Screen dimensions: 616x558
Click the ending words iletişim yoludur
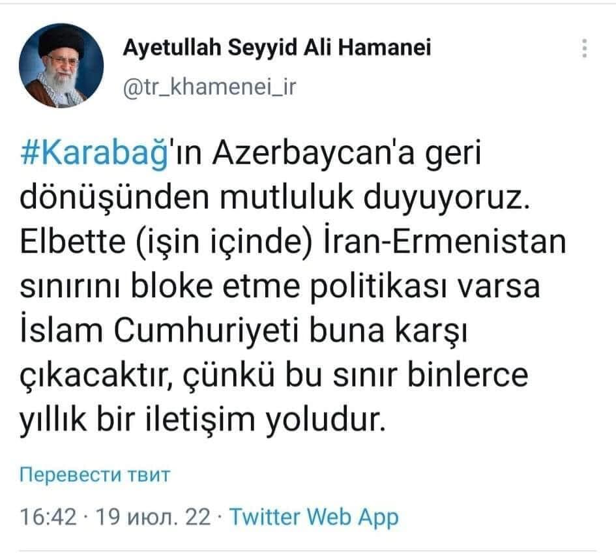(x=266, y=419)
